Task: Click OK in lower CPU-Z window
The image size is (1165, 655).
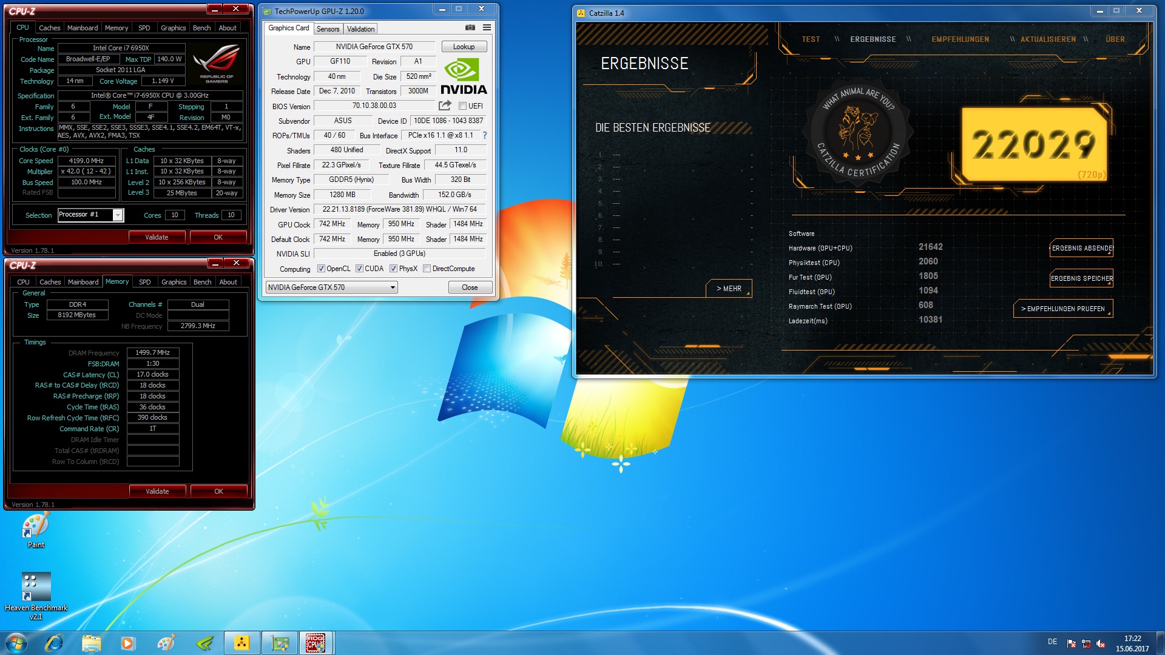Action: (x=218, y=491)
